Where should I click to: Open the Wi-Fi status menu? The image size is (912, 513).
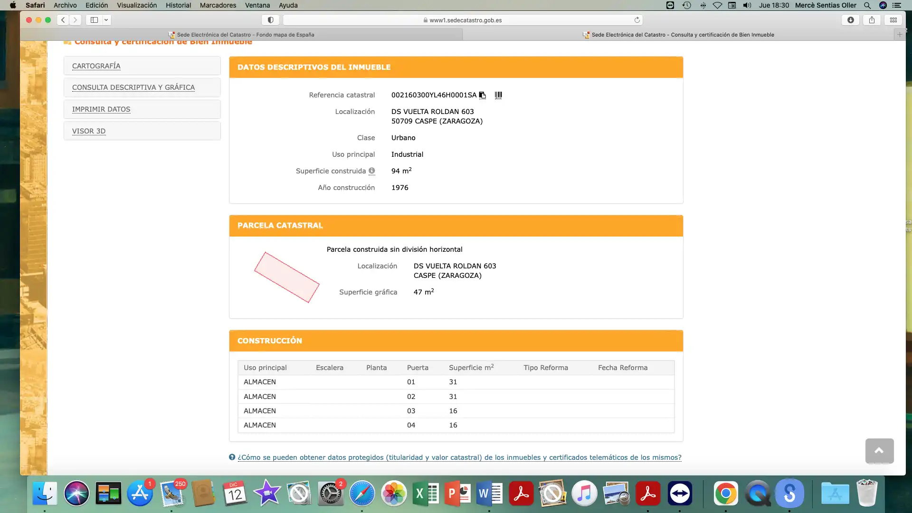click(x=717, y=5)
